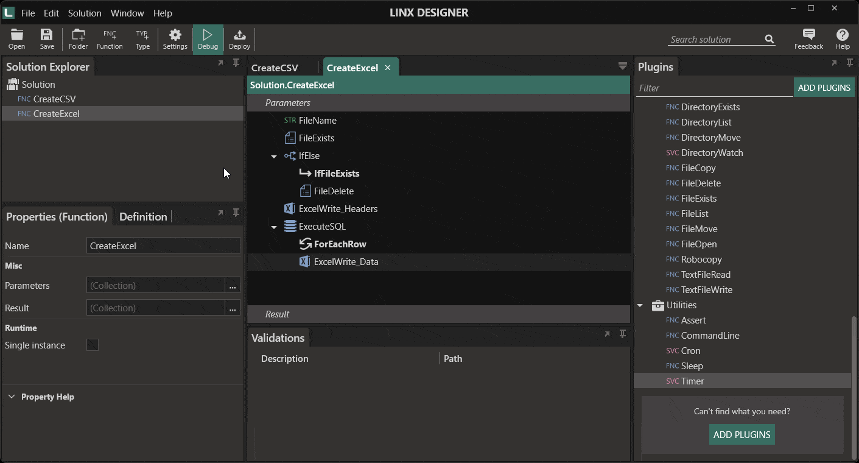This screenshot has width=859, height=463.
Task: Click the Plugins Filter field
Action: pyautogui.click(x=714, y=88)
